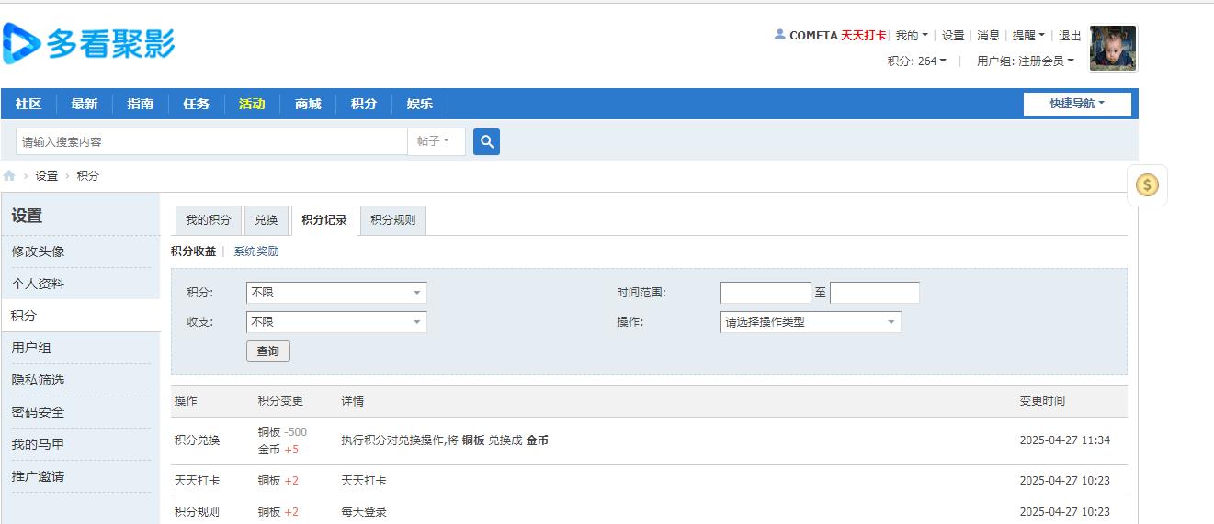Click the start date input field
This screenshot has width=1214, height=524.
(x=765, y=293)
